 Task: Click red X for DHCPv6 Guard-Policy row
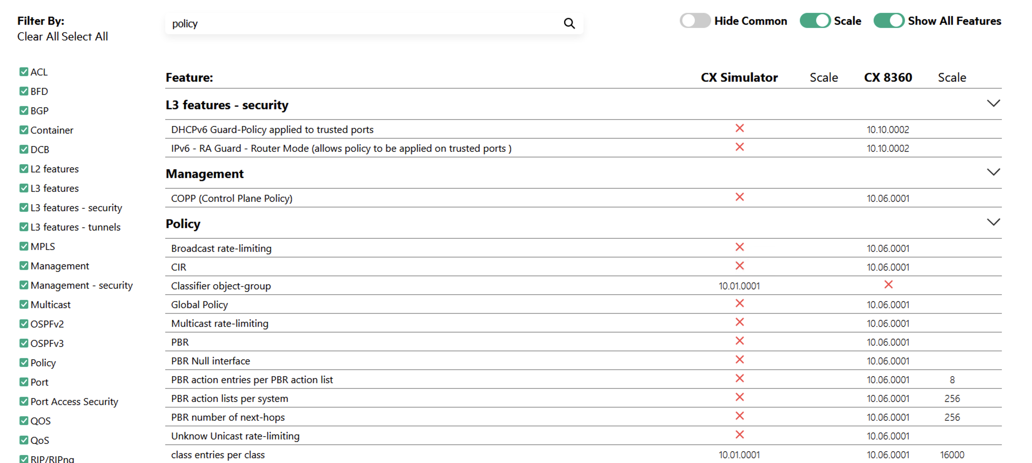pos(740,128)
